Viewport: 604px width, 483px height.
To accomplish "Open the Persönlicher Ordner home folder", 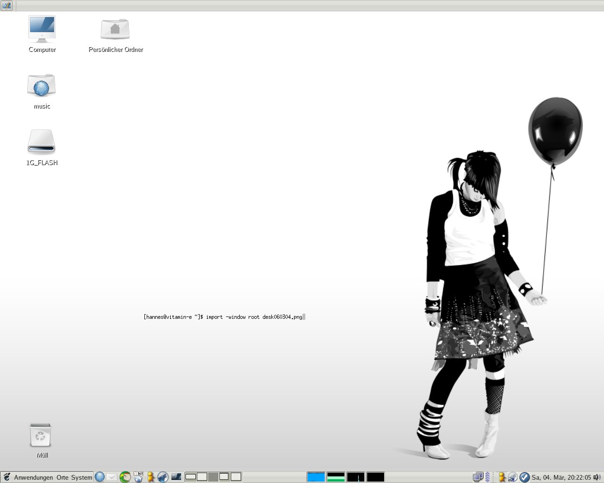I will pyautogui.click(x=115, y=29).
